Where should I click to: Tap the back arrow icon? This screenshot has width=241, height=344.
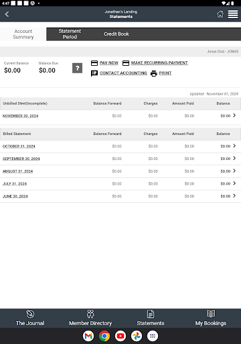tap(7, 14)
